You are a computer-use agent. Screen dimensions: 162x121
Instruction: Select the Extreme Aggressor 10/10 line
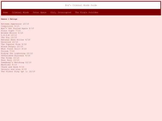click(15, 24)
